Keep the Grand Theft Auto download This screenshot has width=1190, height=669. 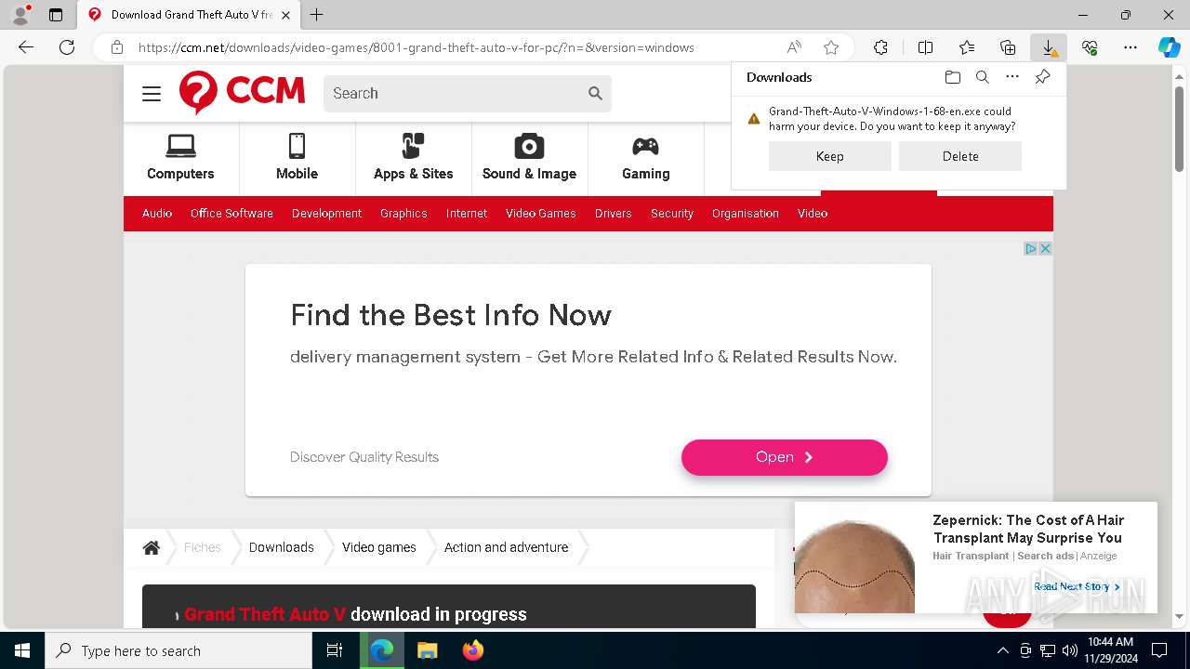pyautogui.click(x=829, y=156)
